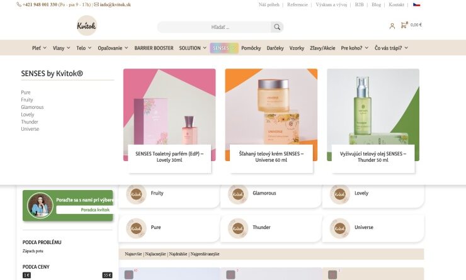Click the 0,00 € cart total
The width and height of the screenshot is (466, 280).
[416, 25]
